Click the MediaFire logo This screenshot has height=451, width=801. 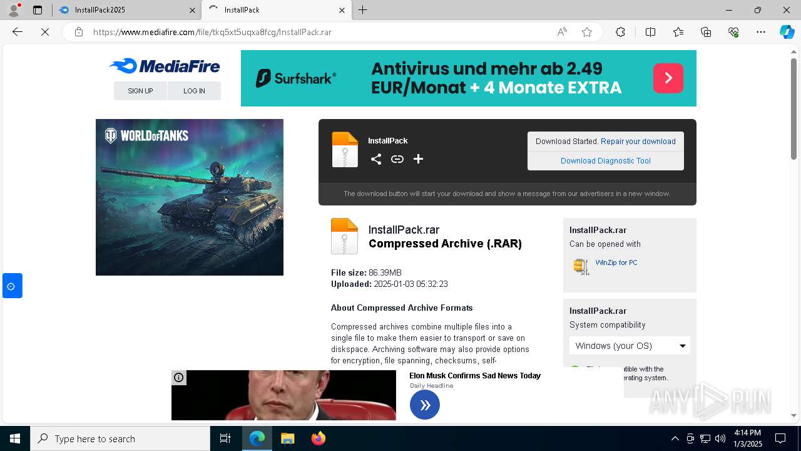point(165,66)
